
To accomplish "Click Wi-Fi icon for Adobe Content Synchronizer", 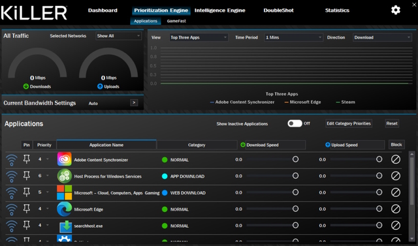I will pyautogui.click(x=12, y=160).
